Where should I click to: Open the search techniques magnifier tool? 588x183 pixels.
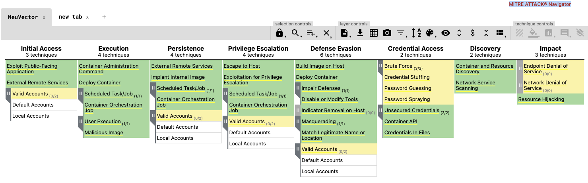(x=295, y=33)
